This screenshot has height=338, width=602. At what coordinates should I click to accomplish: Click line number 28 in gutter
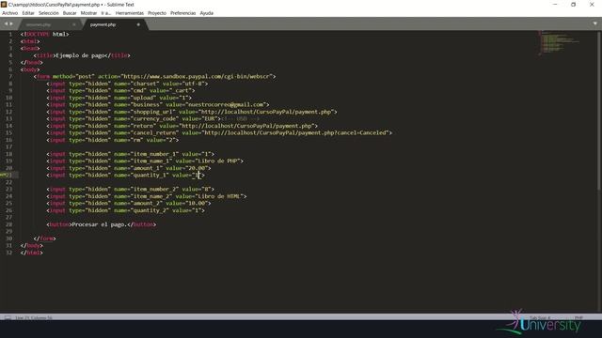(x=9, y=224)
